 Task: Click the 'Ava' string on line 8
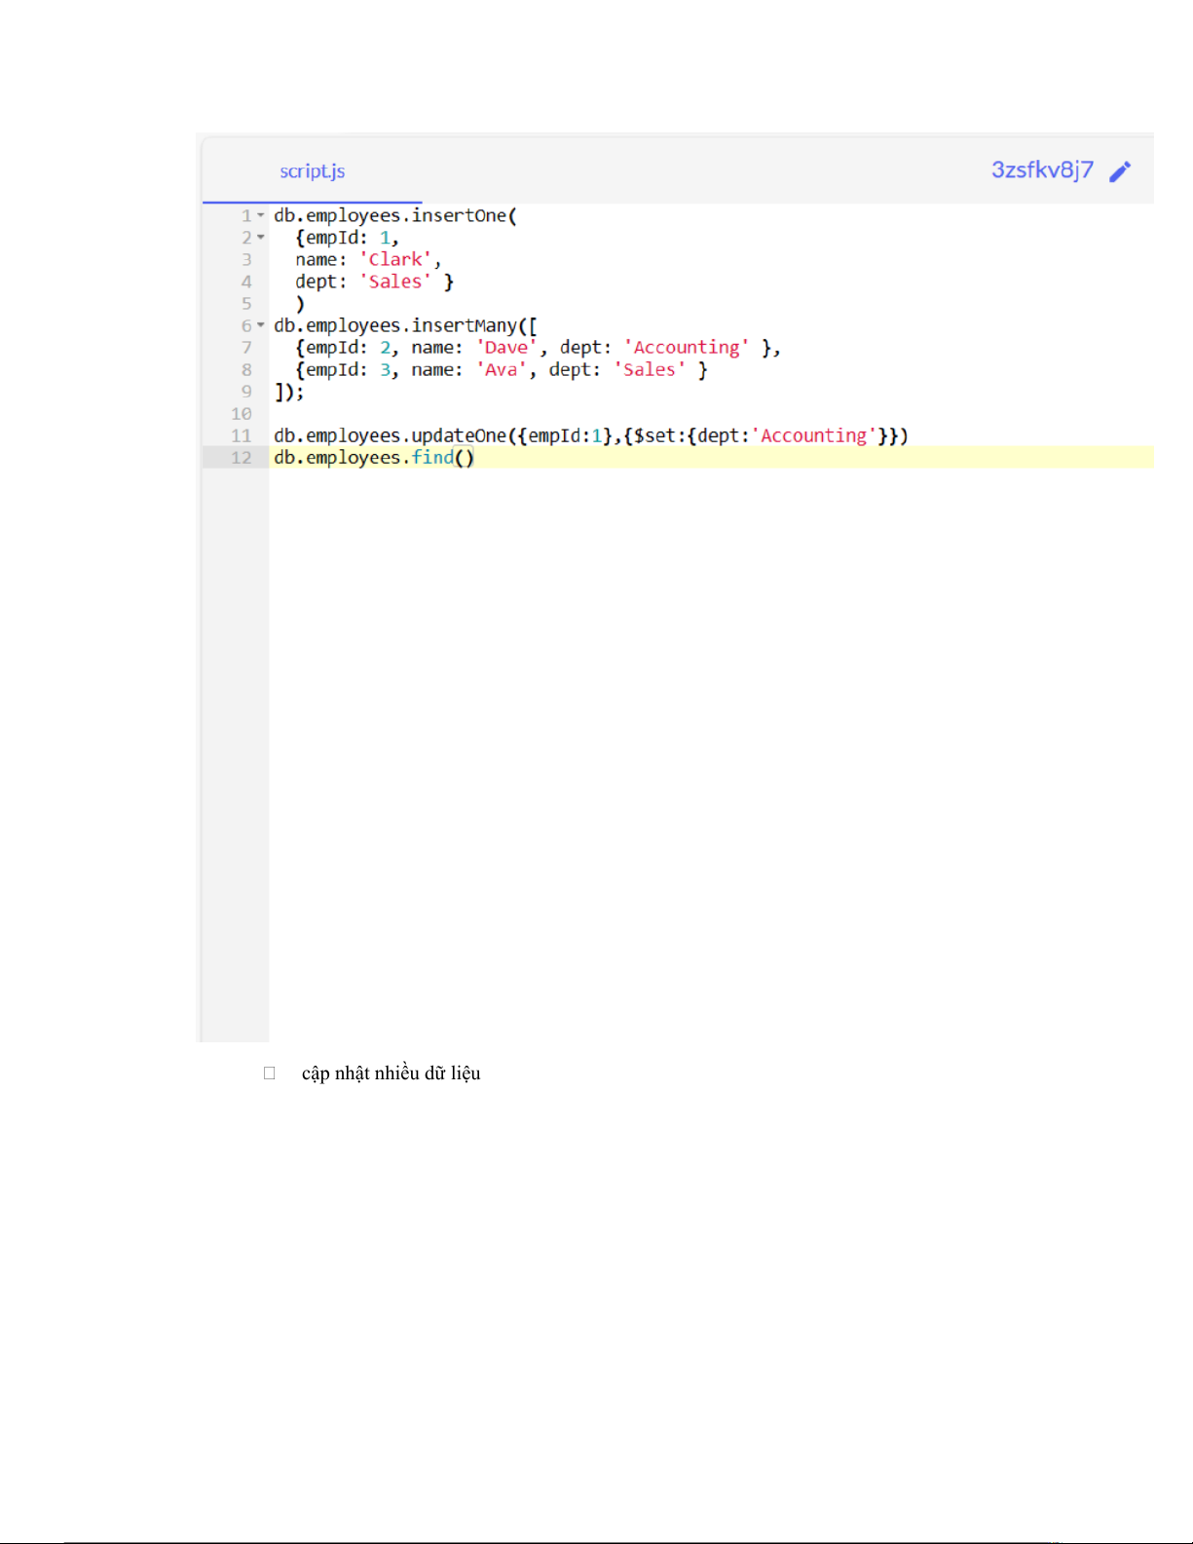(501, 370)
